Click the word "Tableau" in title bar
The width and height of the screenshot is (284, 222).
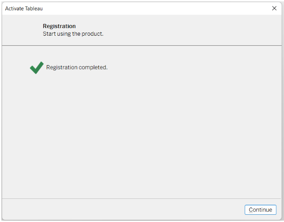[x=34, y=9]
